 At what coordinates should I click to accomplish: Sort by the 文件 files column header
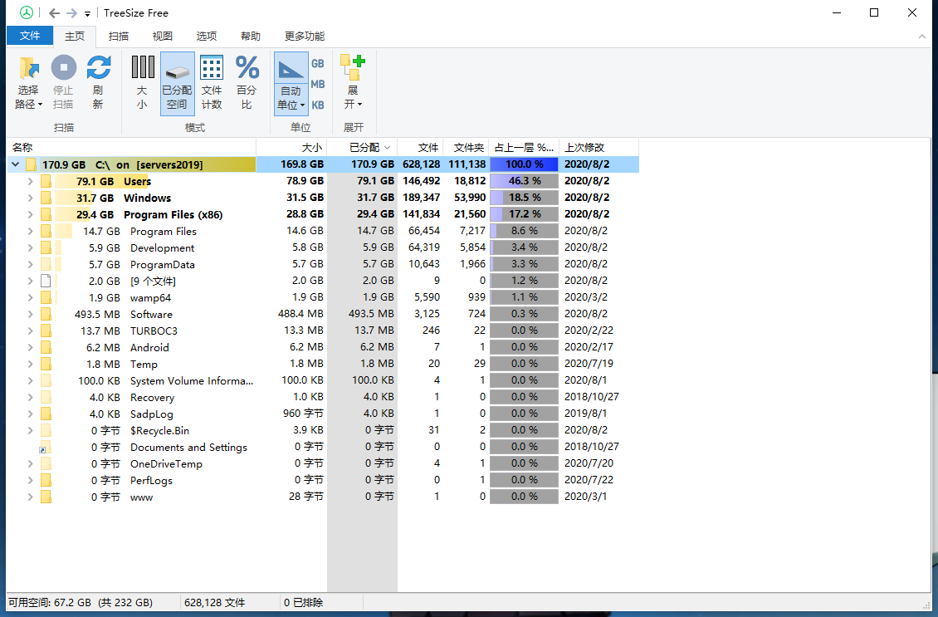421,147
